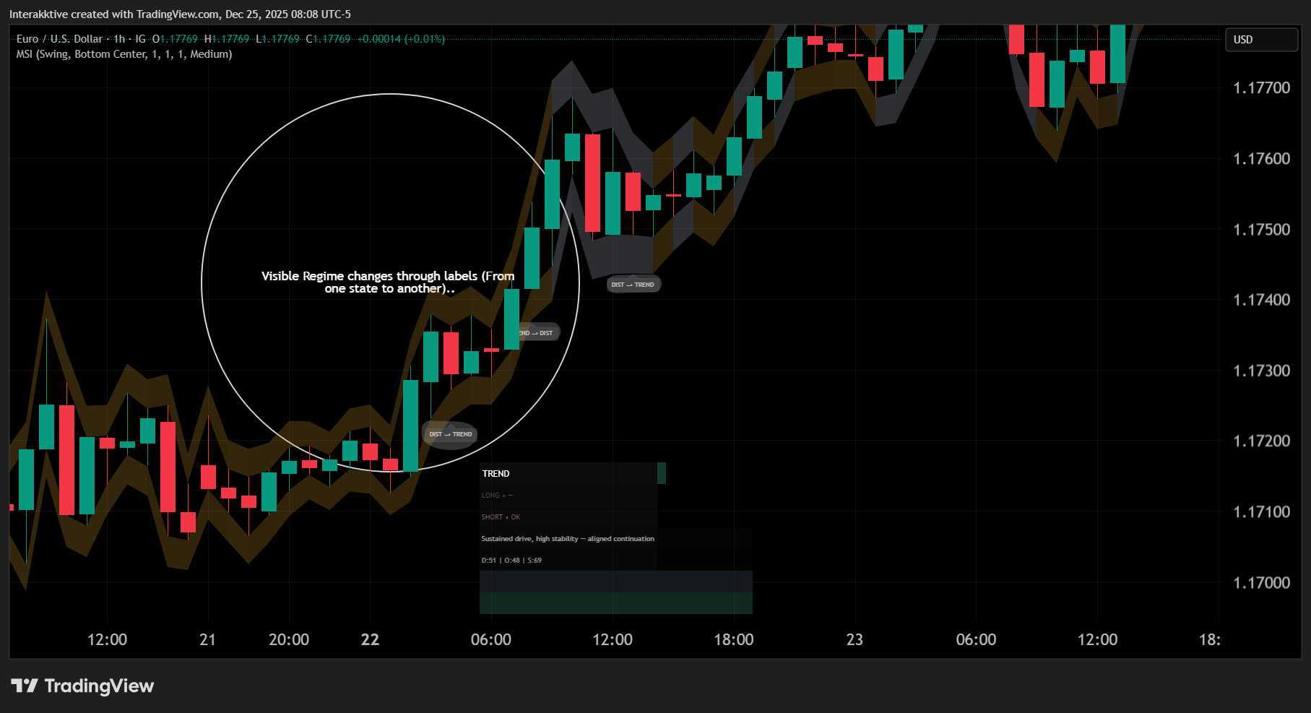1311x713 pixels.
Task: Click the DIST → TREND label inside the circle
Action: tap(451, 434)
